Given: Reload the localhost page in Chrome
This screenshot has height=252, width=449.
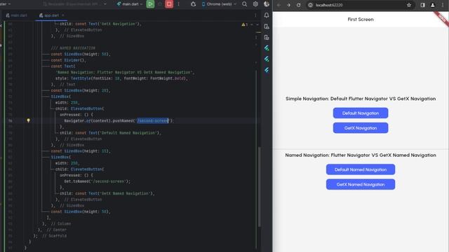Looking at the screenshot, I should click(x=298, y=5).
